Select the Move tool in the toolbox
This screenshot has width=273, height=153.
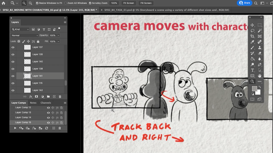click(253, 25)
